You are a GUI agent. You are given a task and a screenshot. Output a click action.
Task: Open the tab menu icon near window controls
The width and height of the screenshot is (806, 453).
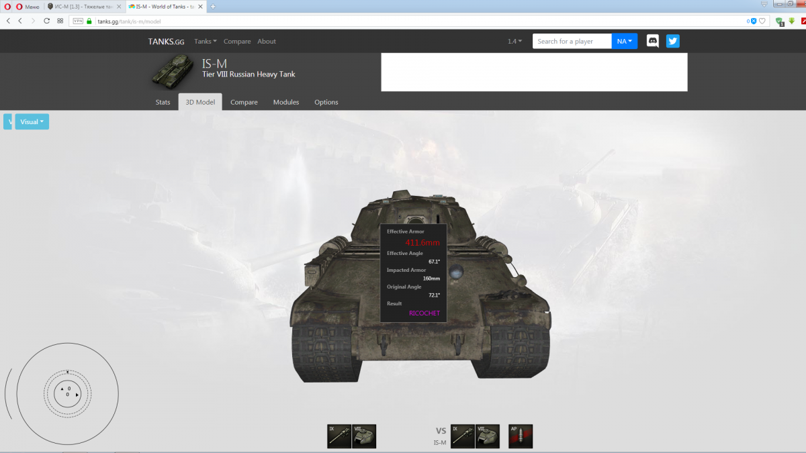click(x=764, y=5)
